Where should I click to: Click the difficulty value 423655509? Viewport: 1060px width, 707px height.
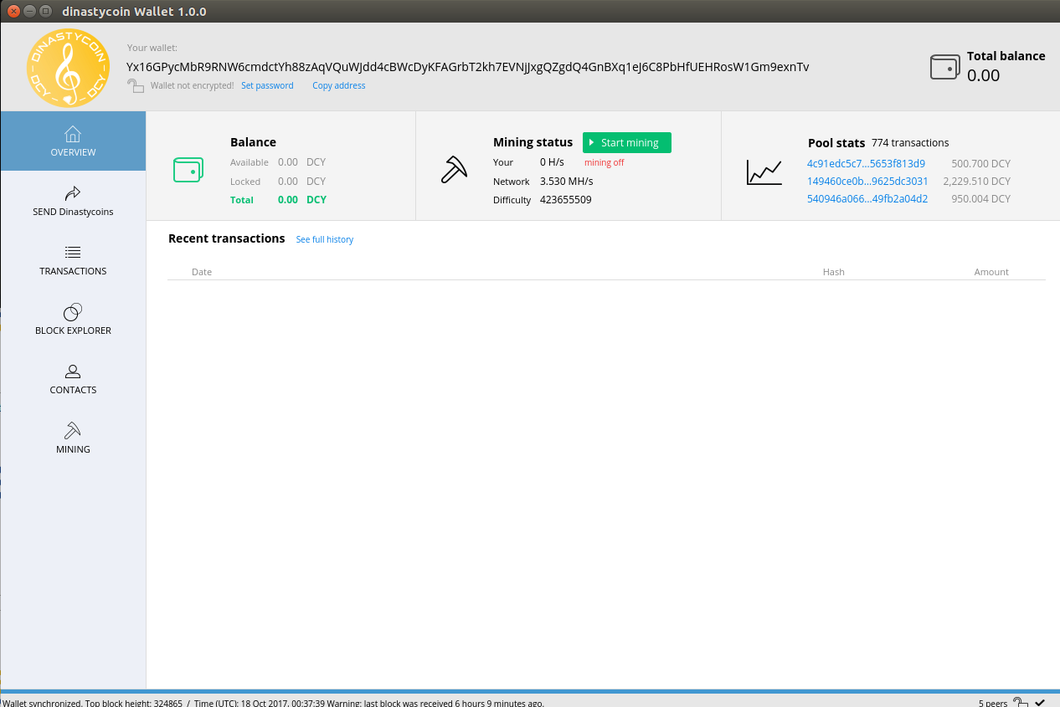point(566,200)
